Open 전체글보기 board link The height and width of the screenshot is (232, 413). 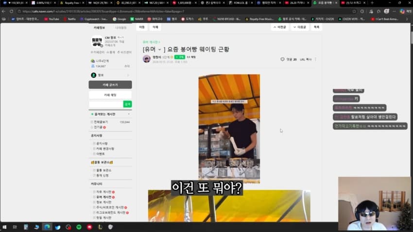tap(101, 122)
